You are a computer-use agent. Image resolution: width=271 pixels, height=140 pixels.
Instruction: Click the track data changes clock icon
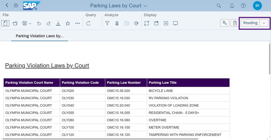[127, 23]
